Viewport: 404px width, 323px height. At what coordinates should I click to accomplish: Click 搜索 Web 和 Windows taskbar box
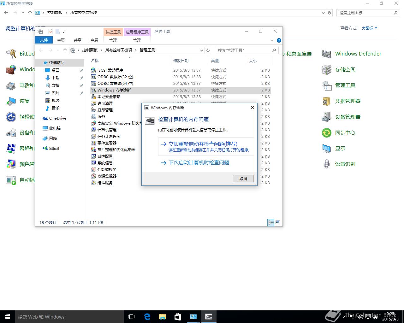tap(69, 317)
